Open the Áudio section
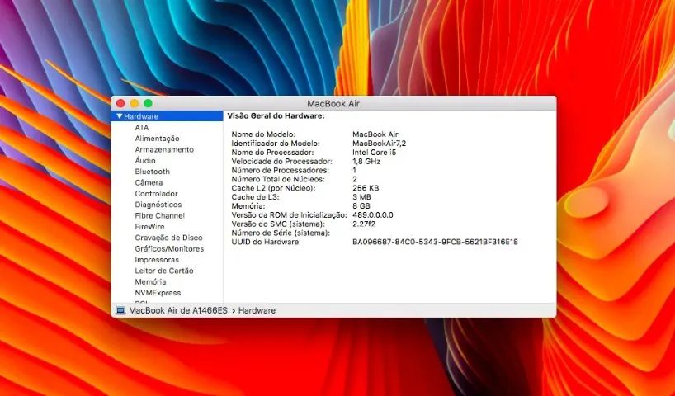Image resolution: width=675 pixels, height=396 pixels. pyautogui.click(x=145, y=160)
